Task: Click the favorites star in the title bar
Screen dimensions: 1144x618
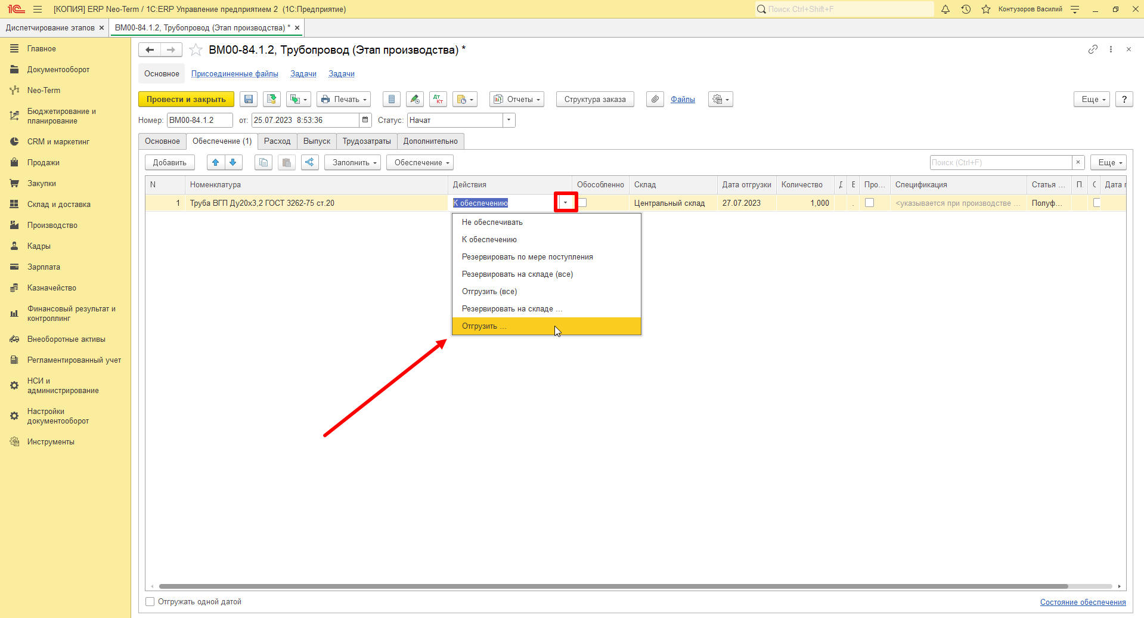Action: 986,9
